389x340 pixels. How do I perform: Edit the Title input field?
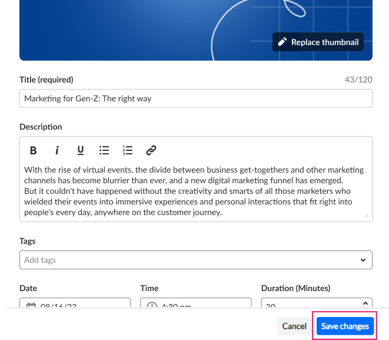(196, 98)
